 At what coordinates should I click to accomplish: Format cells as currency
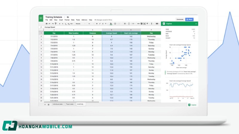point(59,24)
